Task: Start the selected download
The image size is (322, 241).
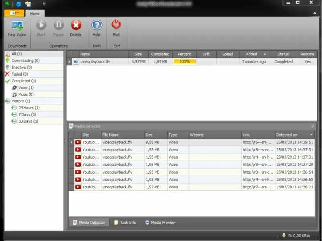Action: pyautogui.click(x=41, y=29)
